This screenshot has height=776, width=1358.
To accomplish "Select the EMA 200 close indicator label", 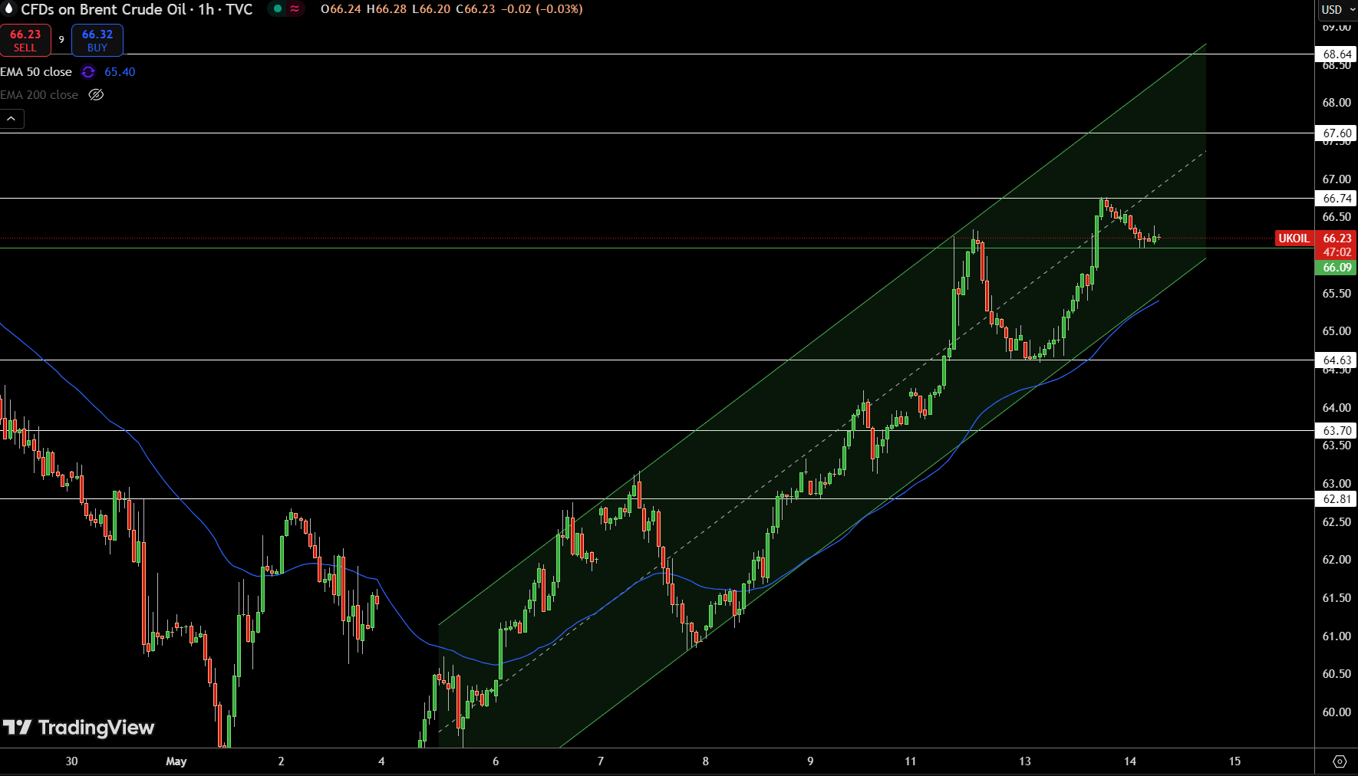I will [x=39, y=95].
